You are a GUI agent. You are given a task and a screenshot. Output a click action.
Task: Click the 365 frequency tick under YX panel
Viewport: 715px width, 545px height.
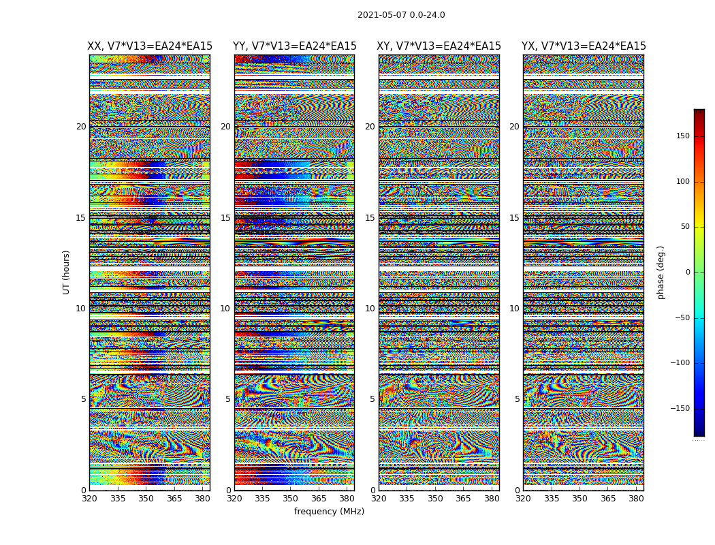(608, 499)
